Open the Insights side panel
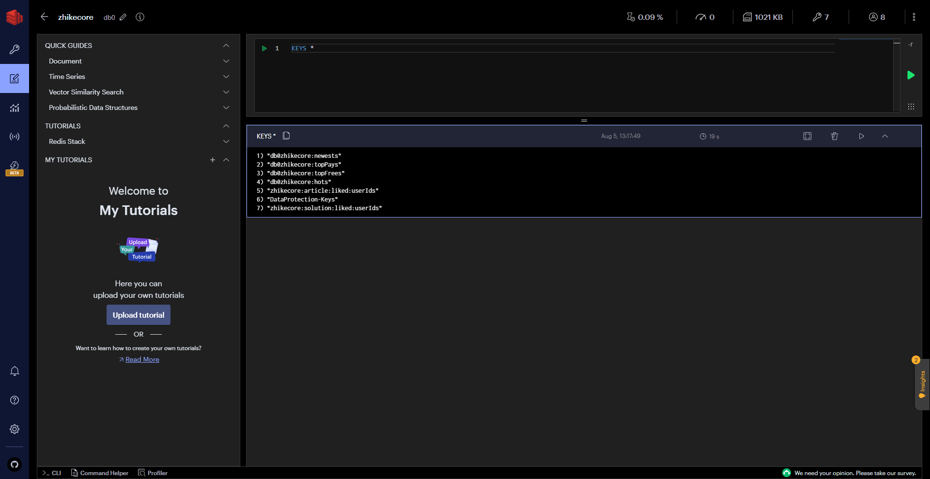Screen dimensions: 930x479 [x=922, y=385]
